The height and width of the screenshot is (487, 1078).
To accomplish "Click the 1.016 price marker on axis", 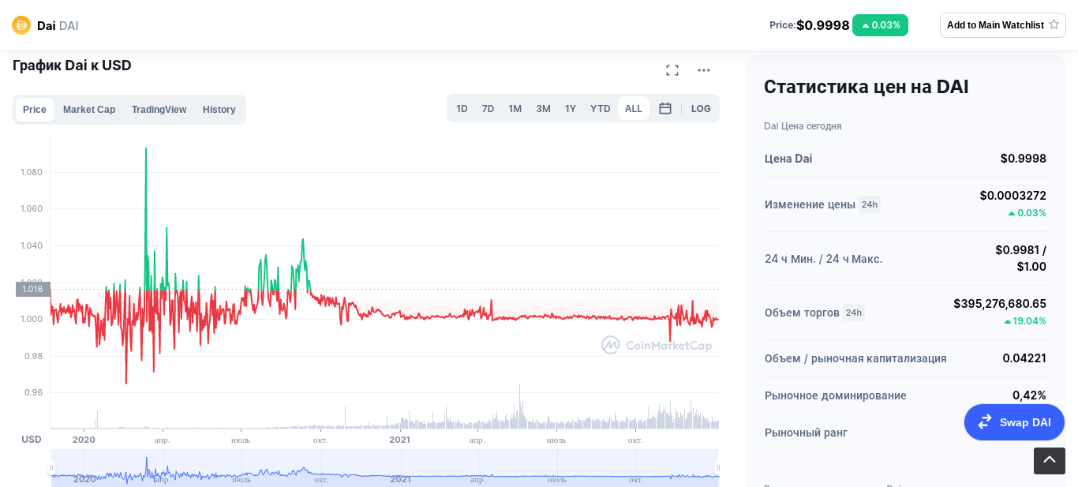I will coord(33,289).
